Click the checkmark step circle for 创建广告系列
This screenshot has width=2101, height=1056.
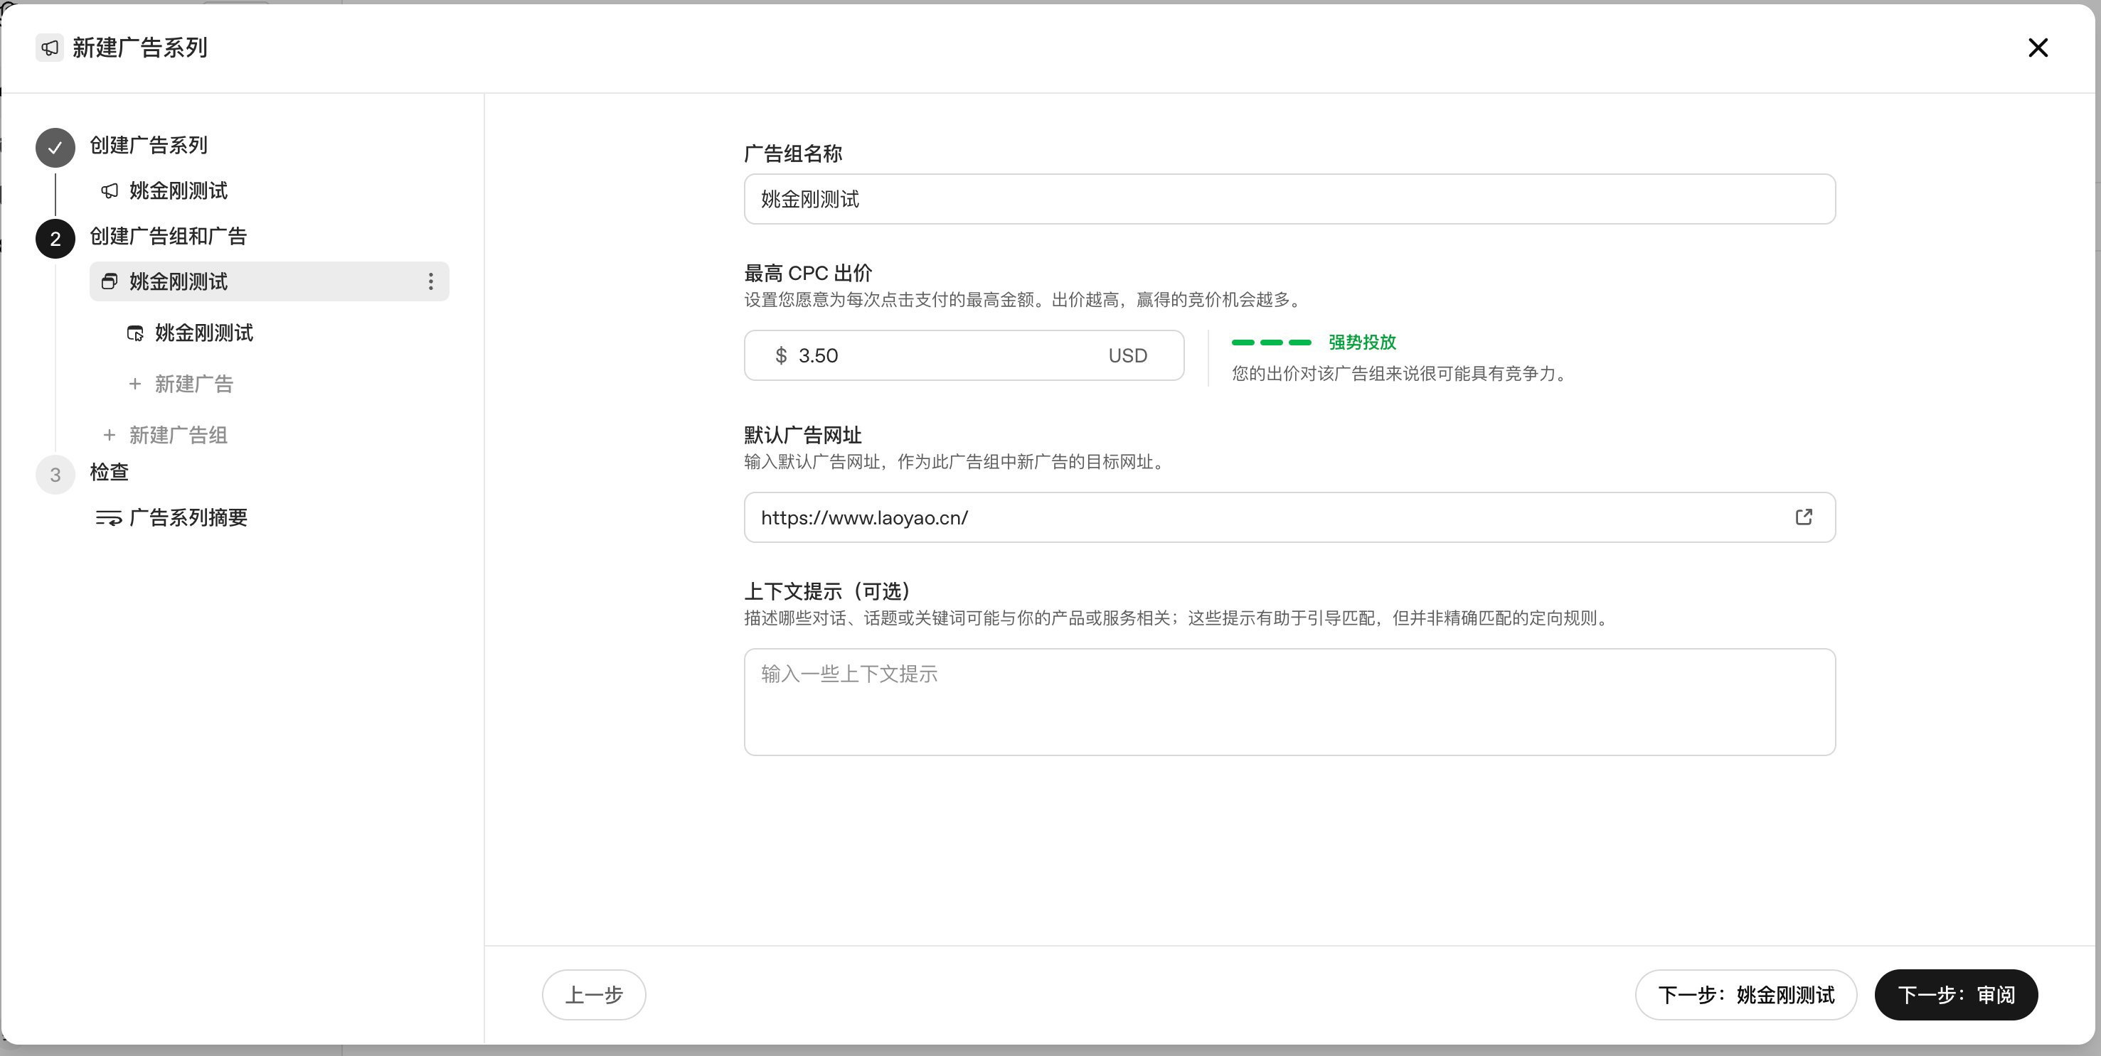point(55,148)
